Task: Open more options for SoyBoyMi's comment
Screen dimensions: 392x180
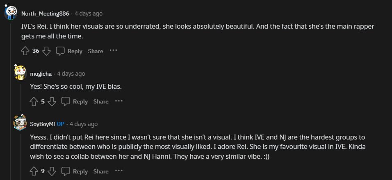Action: click(x=119, y=171)
